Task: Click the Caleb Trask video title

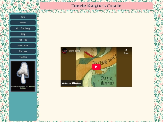Action: pos(75,51)
